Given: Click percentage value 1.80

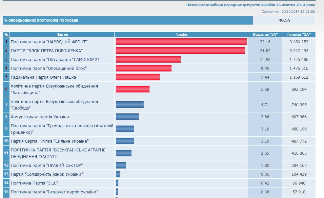Looking at the screenshot, I should coord(265,166).
